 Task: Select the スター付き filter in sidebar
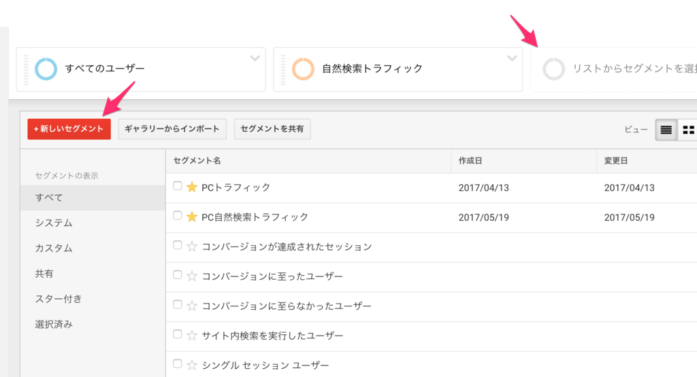pyautogui.click(x=93, y=299)
